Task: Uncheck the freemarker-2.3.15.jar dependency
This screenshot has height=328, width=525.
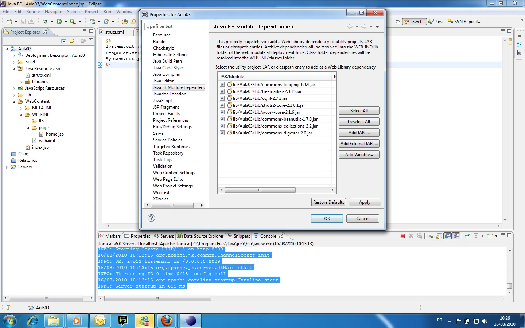Action: coord(222,91)
